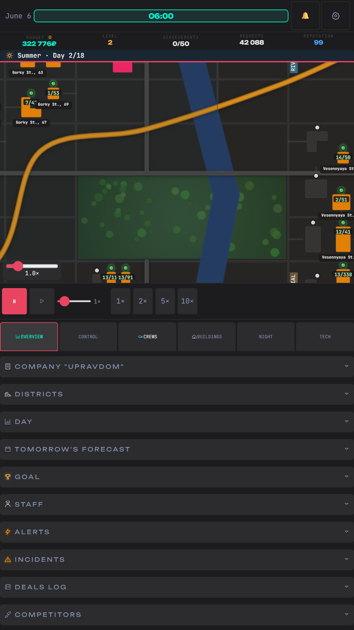Expand Tomorrow's Forecast section chevron
This screenshot has width=354, height=630.
(346, 449)
